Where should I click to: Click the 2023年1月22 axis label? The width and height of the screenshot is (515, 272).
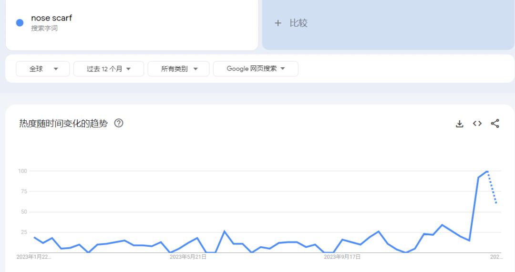34,257
